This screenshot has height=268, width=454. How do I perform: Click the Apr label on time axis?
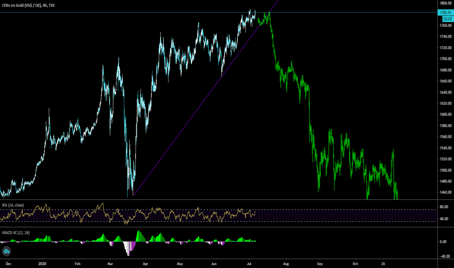click(x=145, y=264)
